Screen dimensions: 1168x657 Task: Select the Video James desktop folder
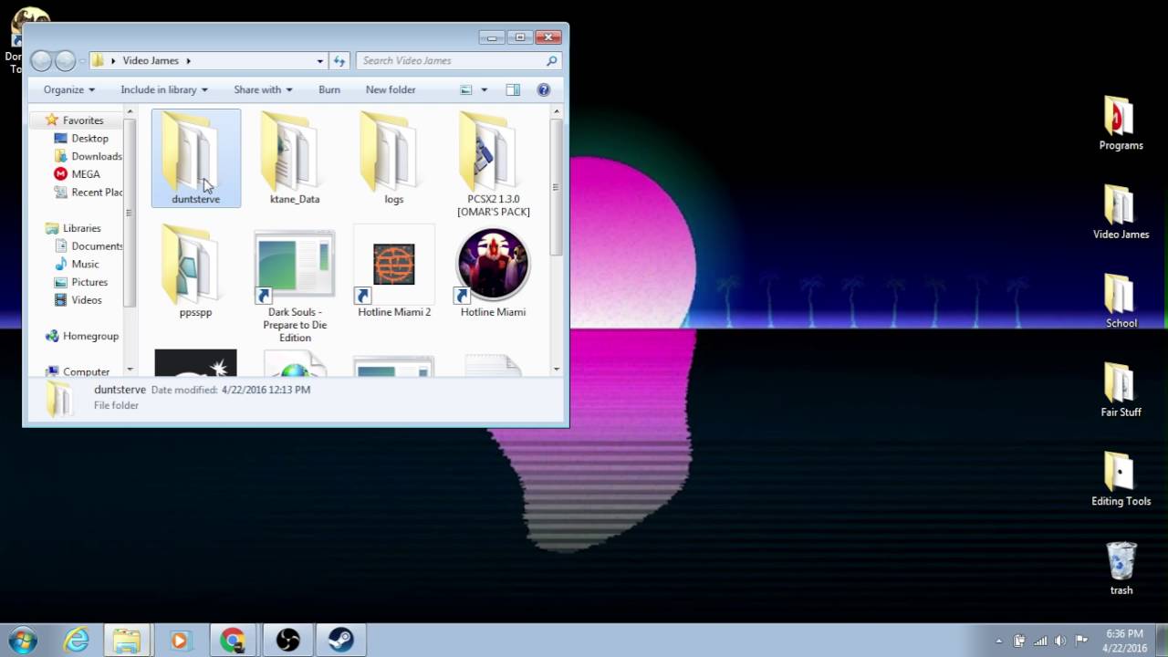(x=1121, y=213)
